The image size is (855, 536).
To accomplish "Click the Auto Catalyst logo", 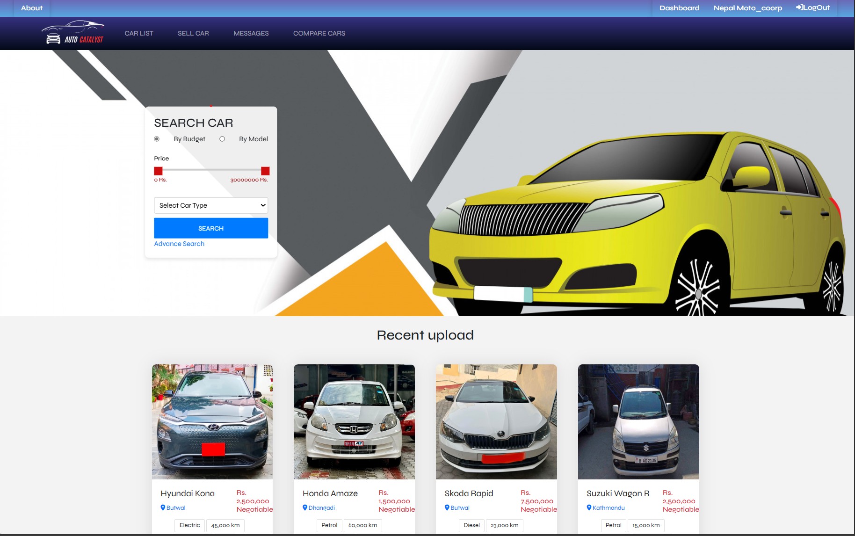I will [74, 33].
